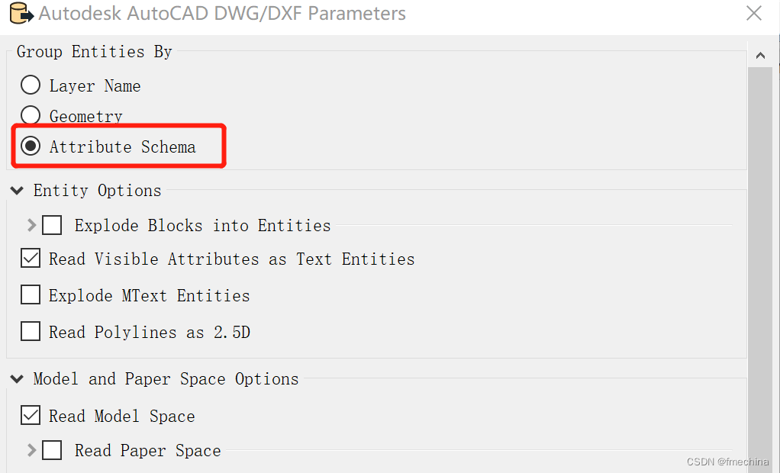
Task: Enable Explode Blocks into Entities
Action: [51, 225]
